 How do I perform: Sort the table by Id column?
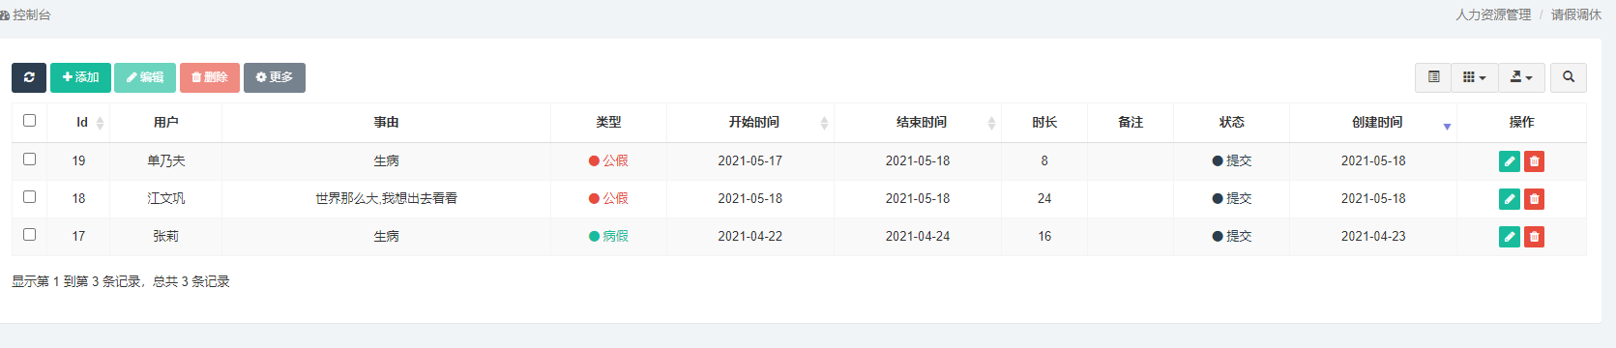pyautogui.click(x=82, y=123)
